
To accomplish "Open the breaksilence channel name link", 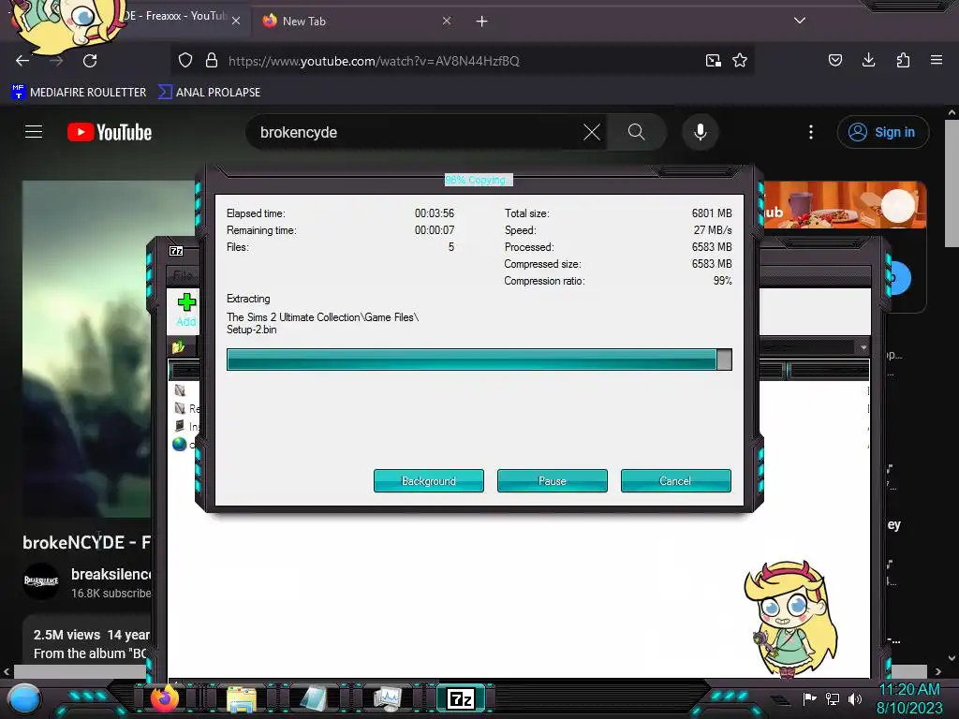I will coord(111,574).
